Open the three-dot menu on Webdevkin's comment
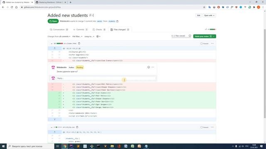This screenshot has height=149, width=266. coord(153,67)
